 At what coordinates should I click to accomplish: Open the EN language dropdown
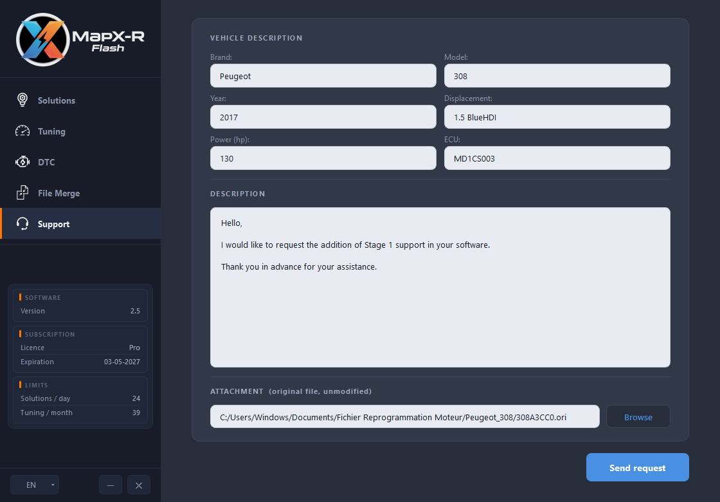click(35, 485)
